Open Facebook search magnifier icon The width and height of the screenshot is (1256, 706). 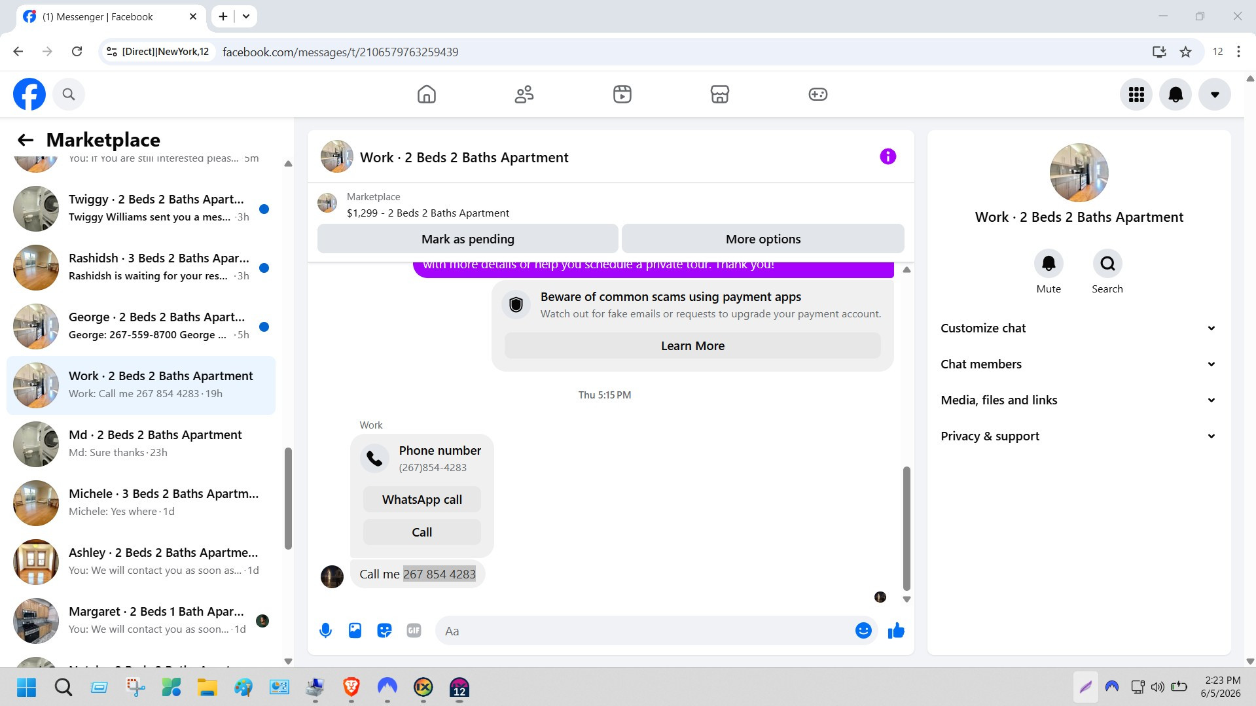tap(69, 94)
